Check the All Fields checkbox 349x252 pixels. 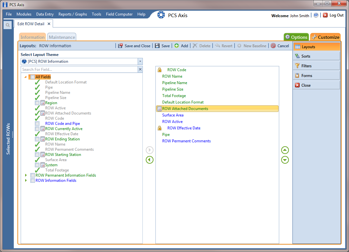[x=33, y=77]
